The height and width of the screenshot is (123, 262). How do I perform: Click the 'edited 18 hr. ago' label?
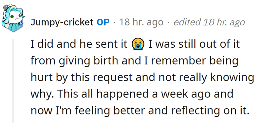[209, 22]
